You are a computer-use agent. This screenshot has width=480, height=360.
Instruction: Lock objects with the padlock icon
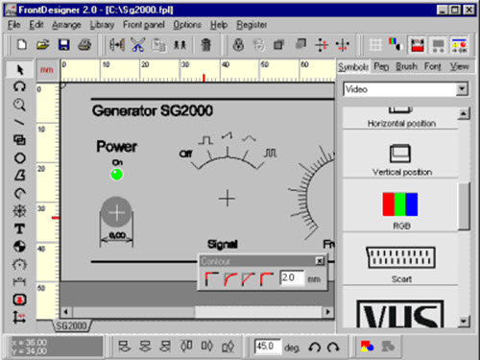(x=238, y=45)
